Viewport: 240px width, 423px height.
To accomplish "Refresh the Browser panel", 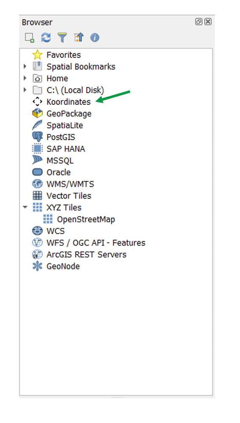I will [46, 38].
